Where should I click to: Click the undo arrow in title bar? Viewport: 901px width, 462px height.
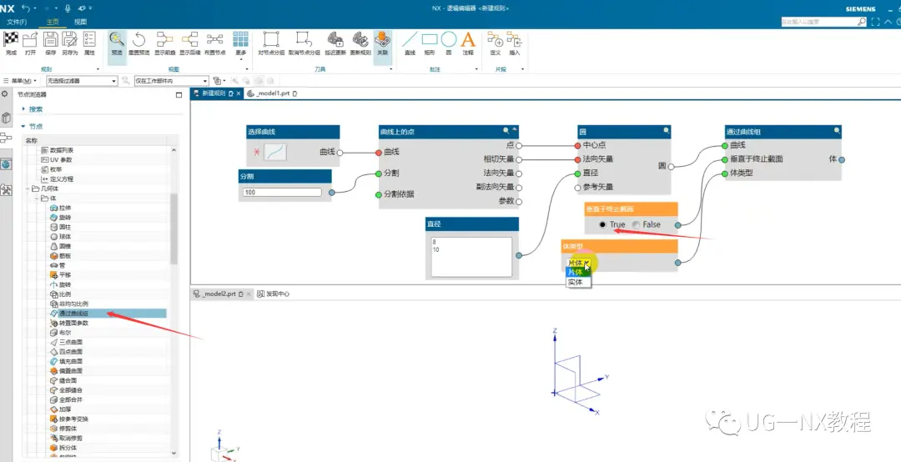click(25, 8)
